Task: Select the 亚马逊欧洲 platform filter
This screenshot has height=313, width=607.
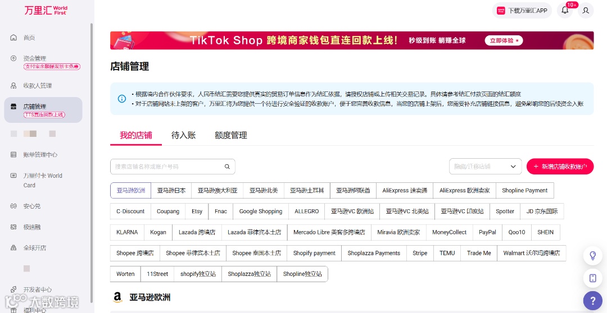Action: [131, 191]
